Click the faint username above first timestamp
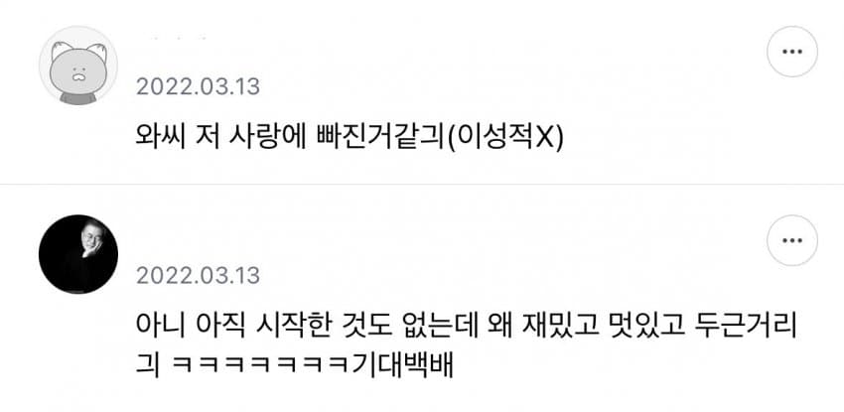 click(178, 38)
